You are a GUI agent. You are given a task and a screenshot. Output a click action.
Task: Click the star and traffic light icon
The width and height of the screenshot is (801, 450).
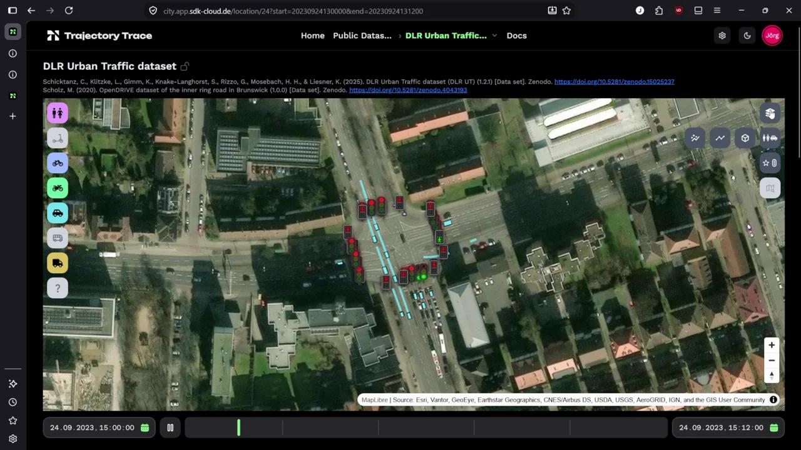point(770,163)
